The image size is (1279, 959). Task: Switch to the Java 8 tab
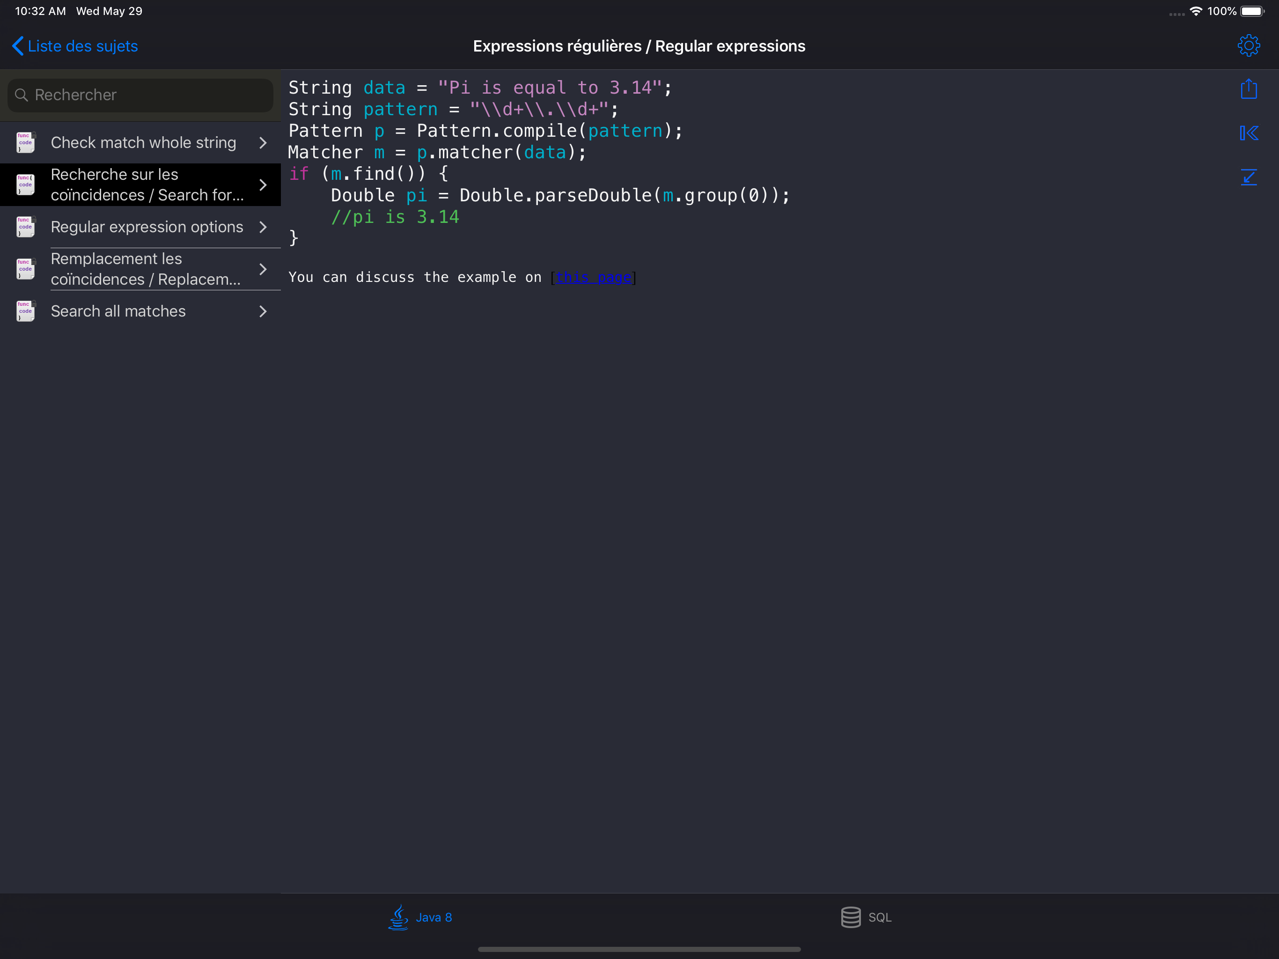coord(433,917)
